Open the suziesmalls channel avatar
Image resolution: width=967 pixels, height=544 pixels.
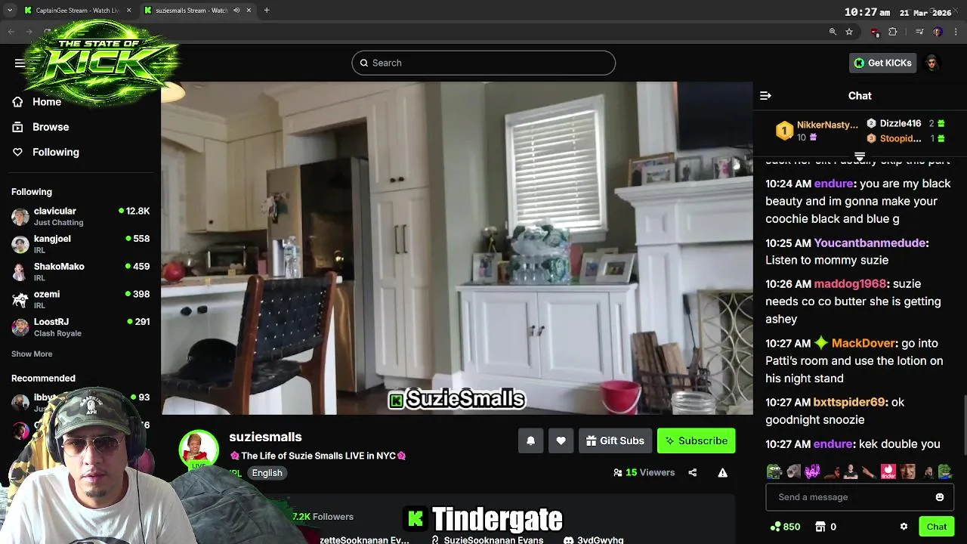tap(199, 450)
